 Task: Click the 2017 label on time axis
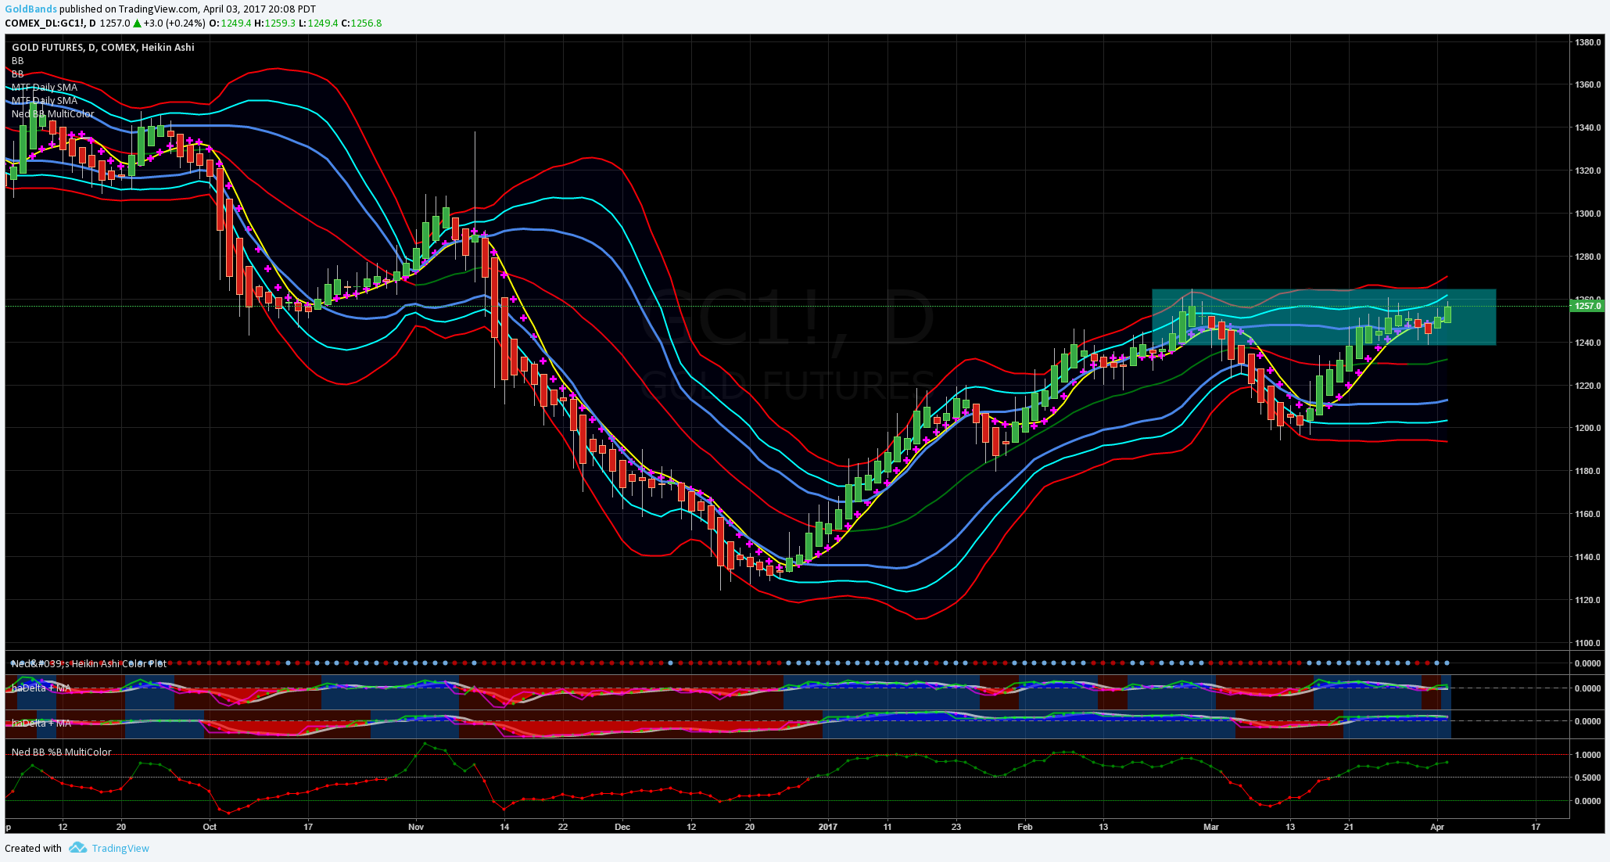(x=828, y=826)
